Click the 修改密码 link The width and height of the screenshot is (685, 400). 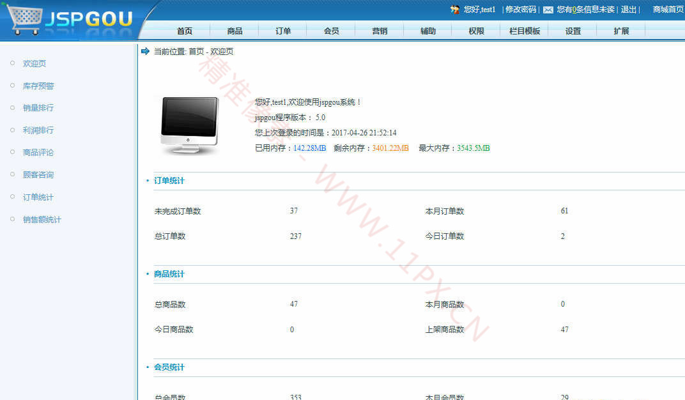521,10
